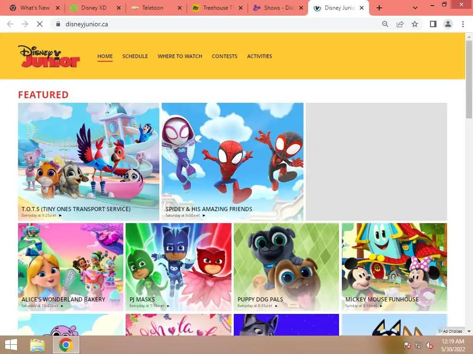Open the Ad Choices link
This screenshot has width=473, height=354.
coord(450,331)
